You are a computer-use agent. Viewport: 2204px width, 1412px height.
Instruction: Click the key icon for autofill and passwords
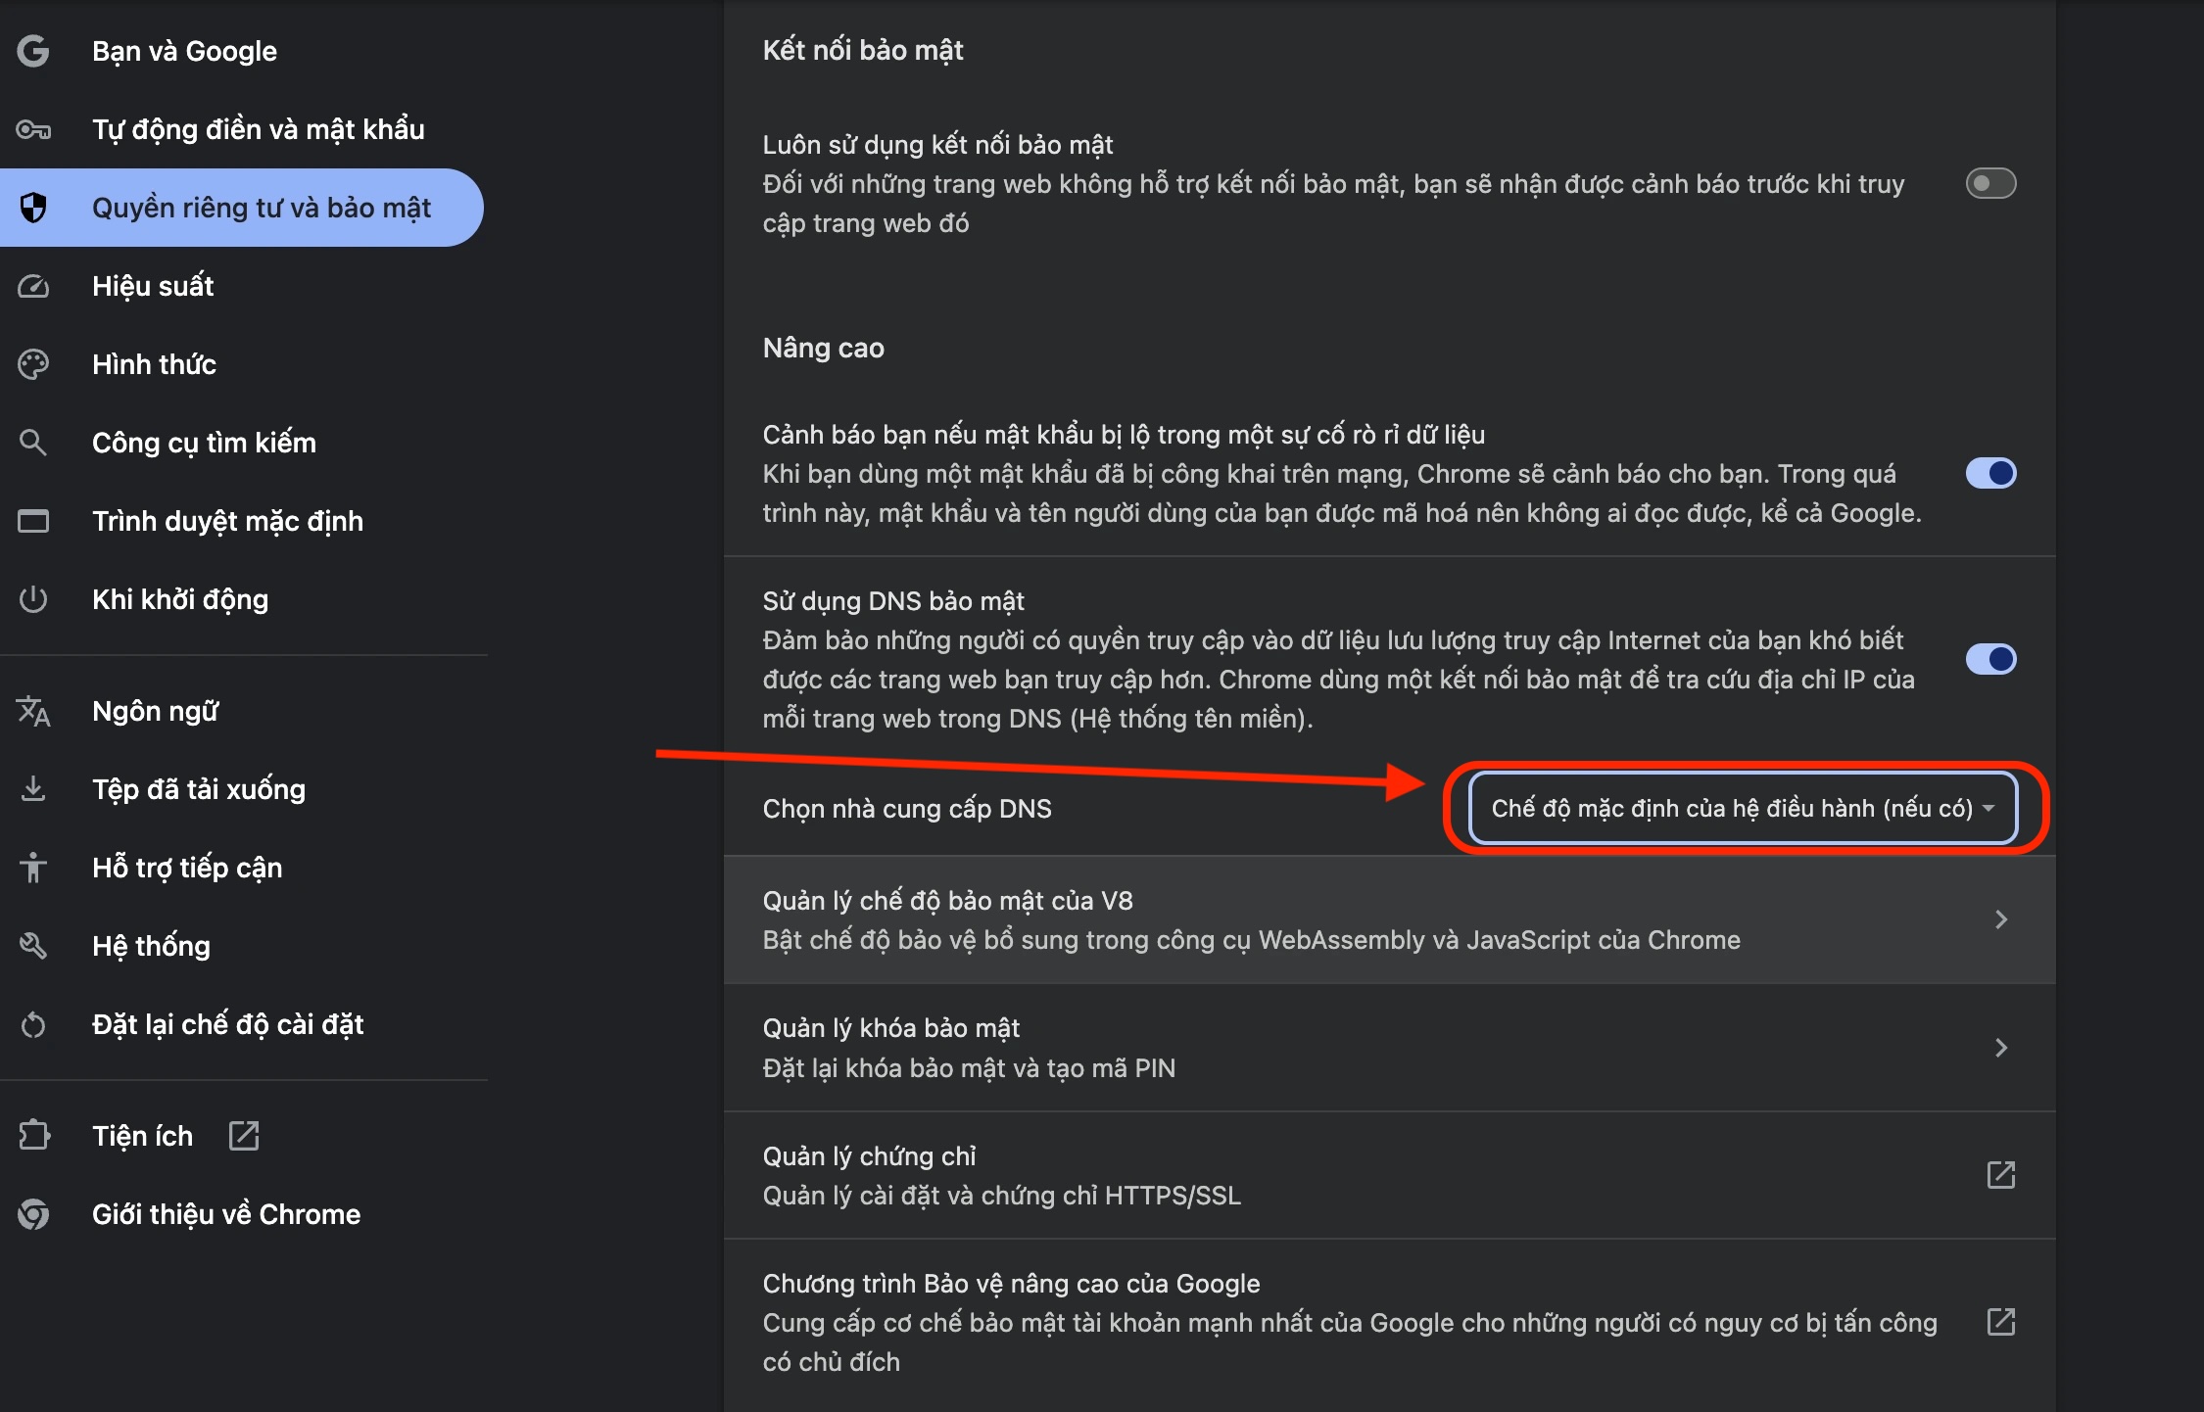point(33,129)
